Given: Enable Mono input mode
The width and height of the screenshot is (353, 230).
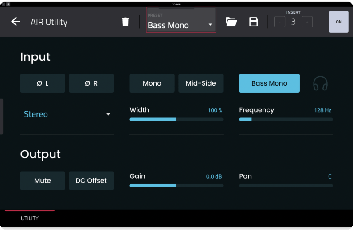Looking at the screenshot, I should click(x=152, y=83).
